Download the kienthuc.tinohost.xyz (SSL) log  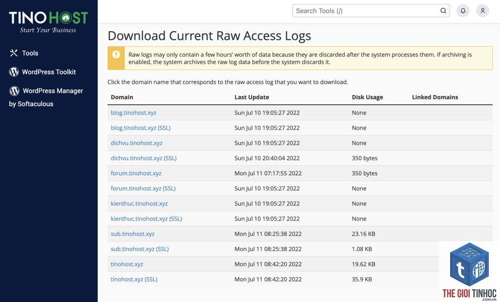[146, 219]
